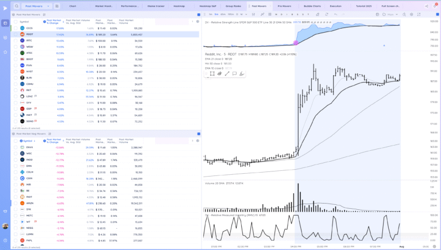The width and height of the screenshot is (441, 250).
Task: Open the Tutorial 2025 tab
Action: [363, 6]
